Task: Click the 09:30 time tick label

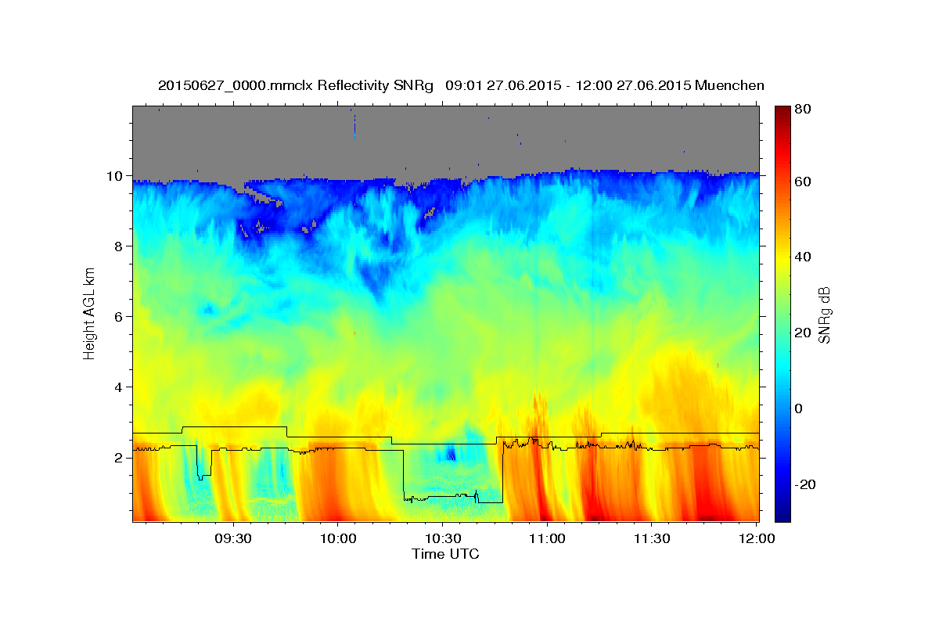Action: (x=233, y=539)
